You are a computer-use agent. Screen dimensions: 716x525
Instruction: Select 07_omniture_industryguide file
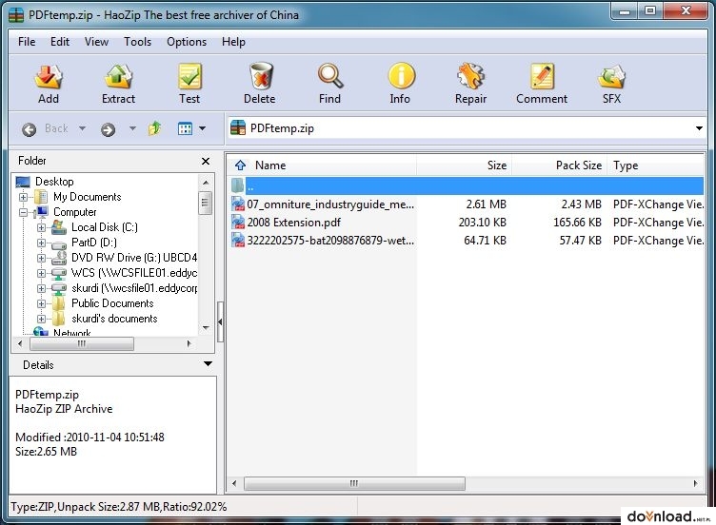coord(330,204)
